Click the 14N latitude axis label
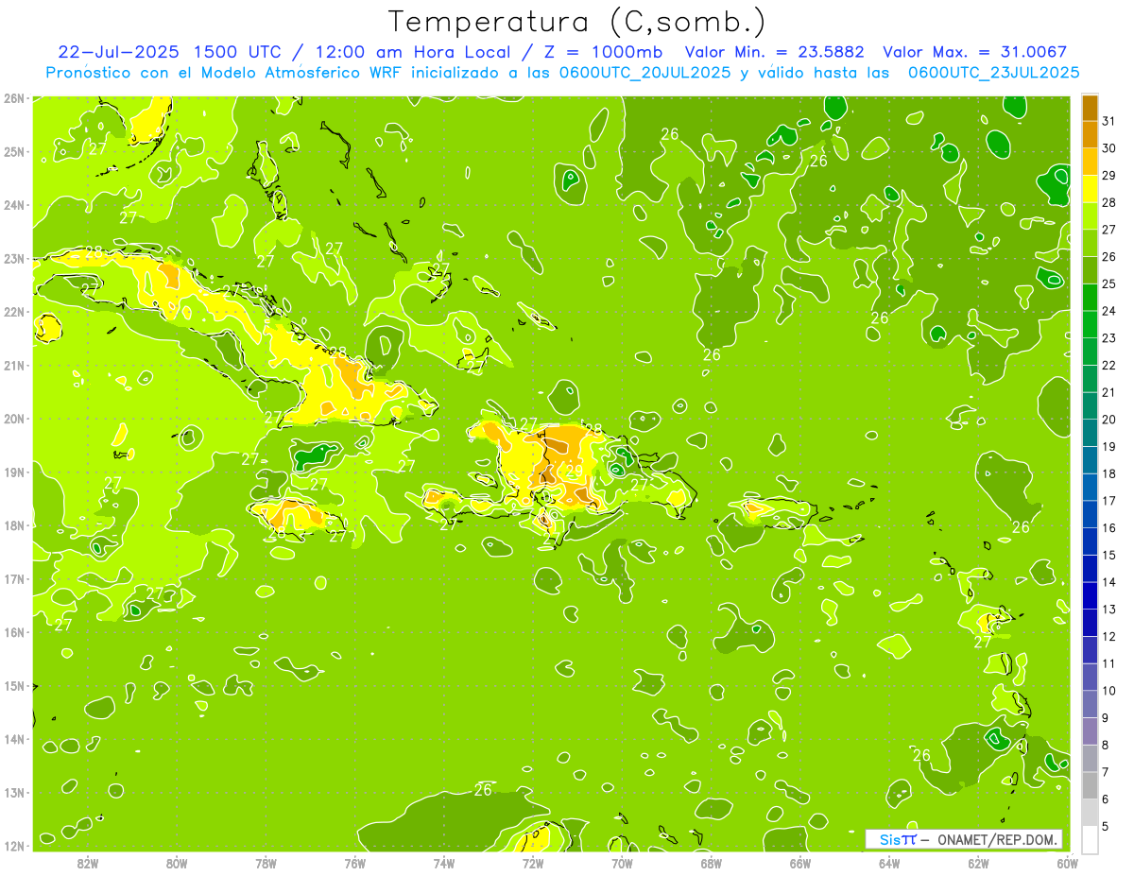Screen dimensions: 1134x876 click(x=14, y=739)
